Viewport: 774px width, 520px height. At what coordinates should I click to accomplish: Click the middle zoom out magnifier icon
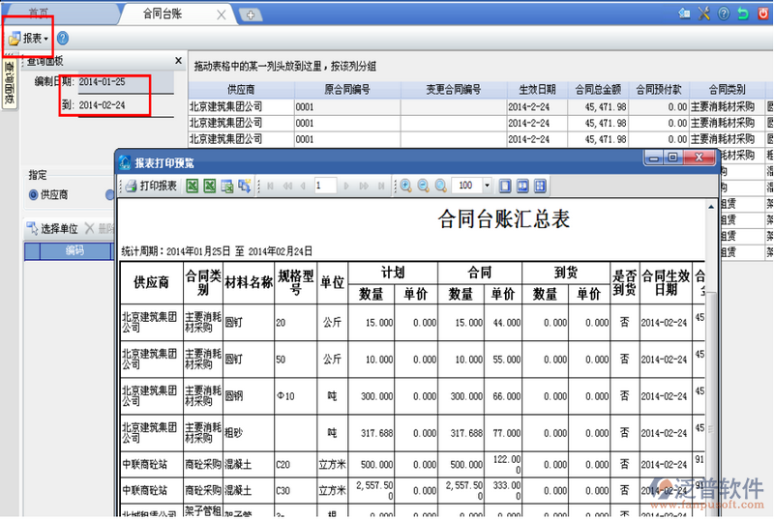pyautogui.click(x=424, y=186)
